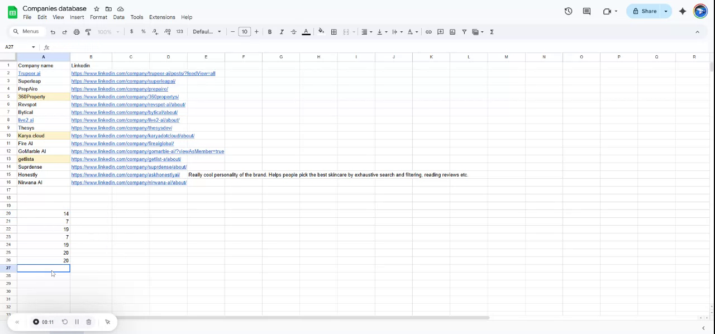715x334 pixels.
Task: Open version history clock icon
Action: pyautogui.click(x=569, y=11)
